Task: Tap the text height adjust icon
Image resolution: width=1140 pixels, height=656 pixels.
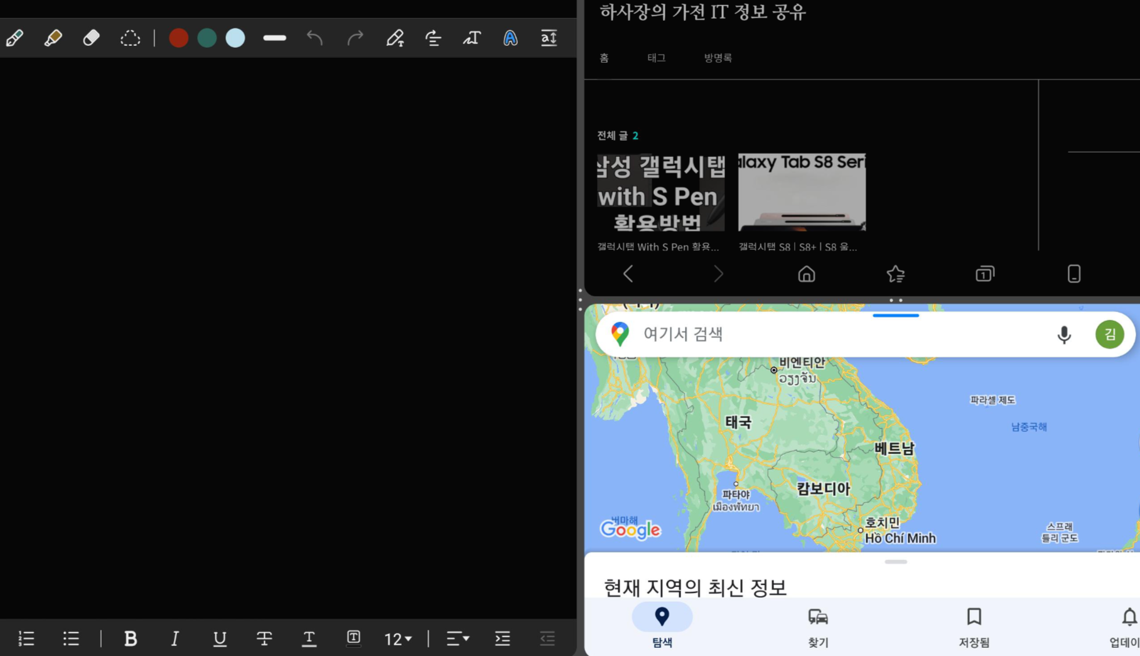Action: pos(549,38)
